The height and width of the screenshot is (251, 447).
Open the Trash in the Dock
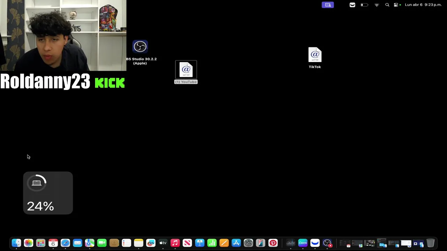[x=431, y=243]
